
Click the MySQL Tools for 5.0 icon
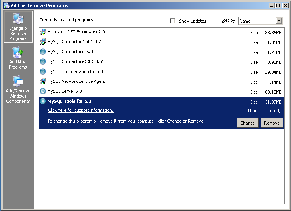click(x=43, y=102)
